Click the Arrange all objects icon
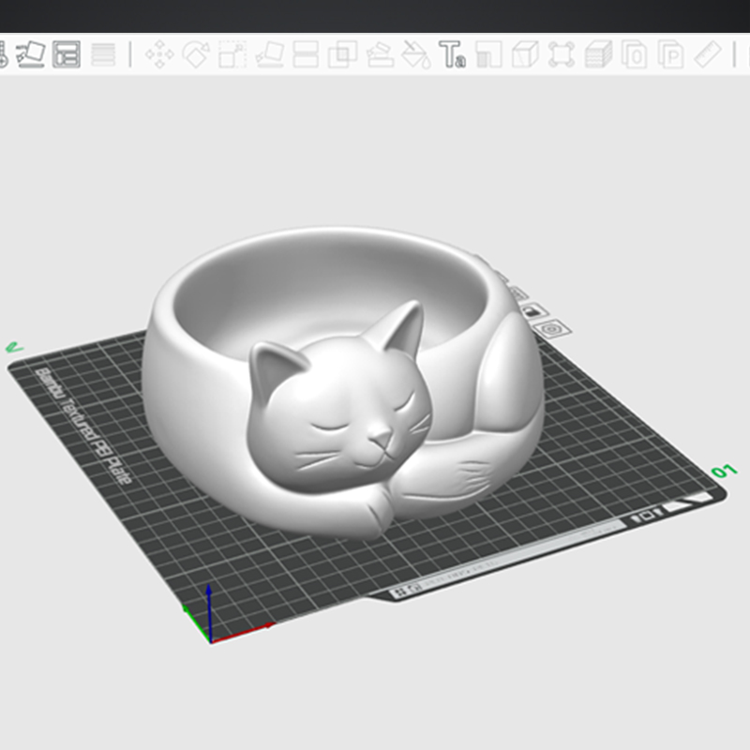Viewport: 750px width, 750px height. (x=67, y=54)
